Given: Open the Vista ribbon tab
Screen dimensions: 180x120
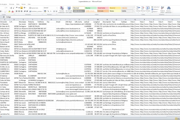Looking at the screenshot, I should [29, 4].
